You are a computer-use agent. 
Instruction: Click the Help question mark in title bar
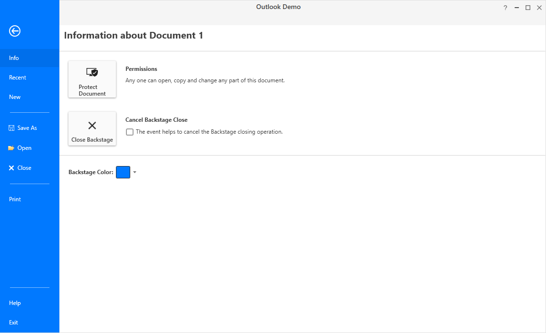pyautogui.click(x=505, y=7)
